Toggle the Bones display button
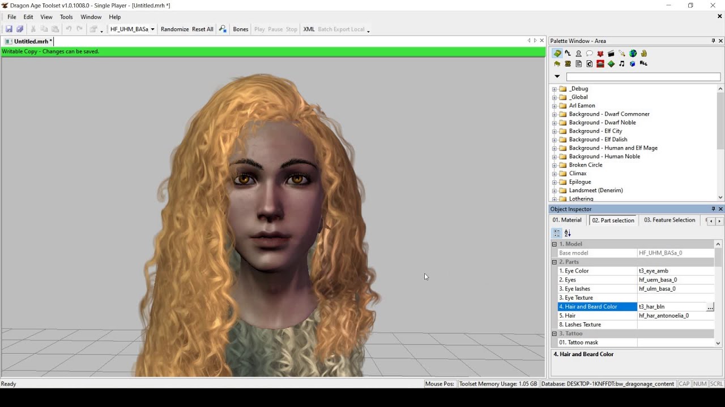725x407 pixels. [241, 29]
